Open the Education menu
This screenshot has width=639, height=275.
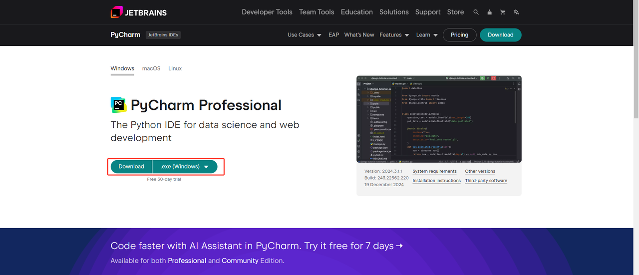tap(356, 12)
